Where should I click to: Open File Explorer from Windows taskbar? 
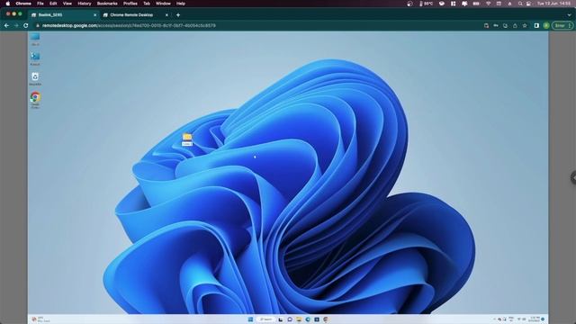(x=299, y=319)
